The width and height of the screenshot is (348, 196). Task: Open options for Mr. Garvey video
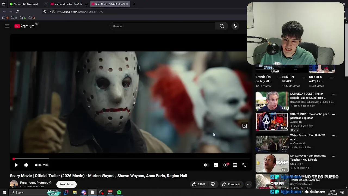click(333, 156)
